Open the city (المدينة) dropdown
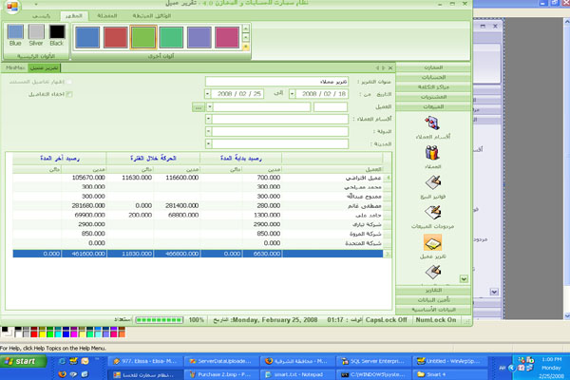Screen dimensions: 570x380 coord(208,144)
